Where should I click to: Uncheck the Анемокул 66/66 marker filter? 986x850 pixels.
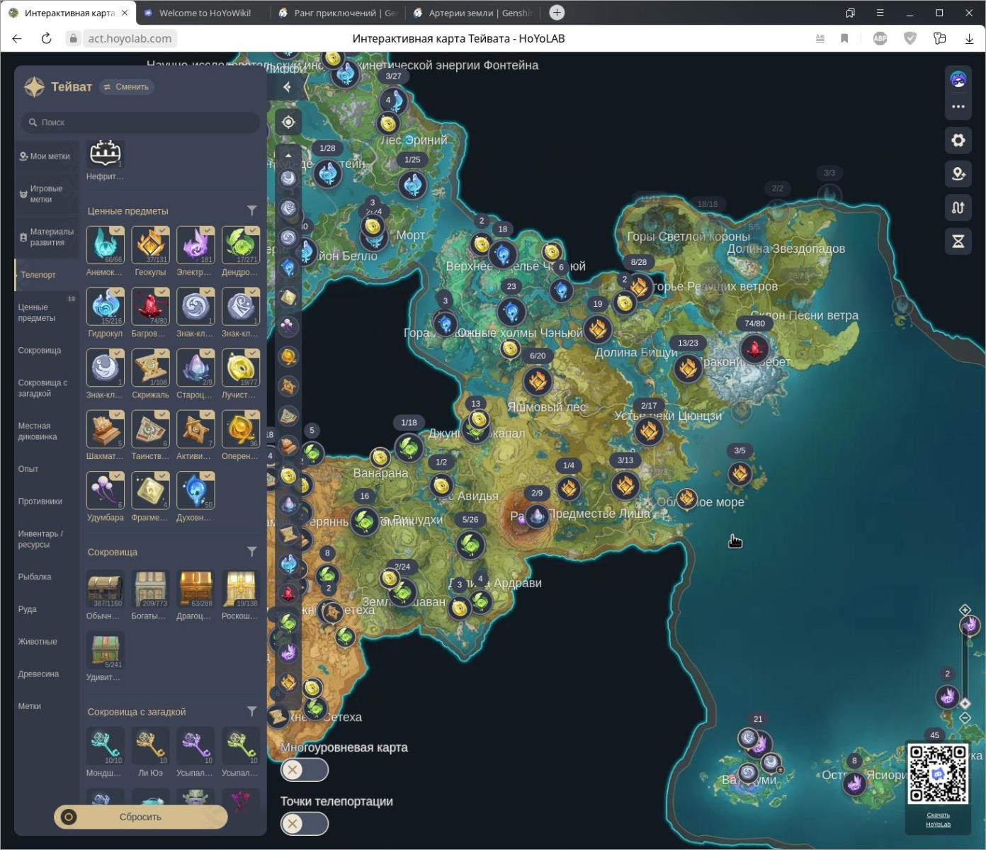(105, 245)
